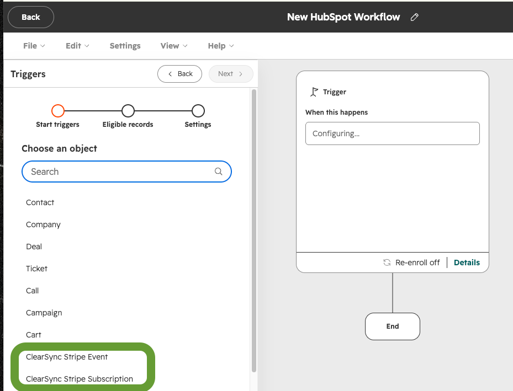Viewport: 513px width, 391px height.
Task: Open the File menu
Action: 34,46
